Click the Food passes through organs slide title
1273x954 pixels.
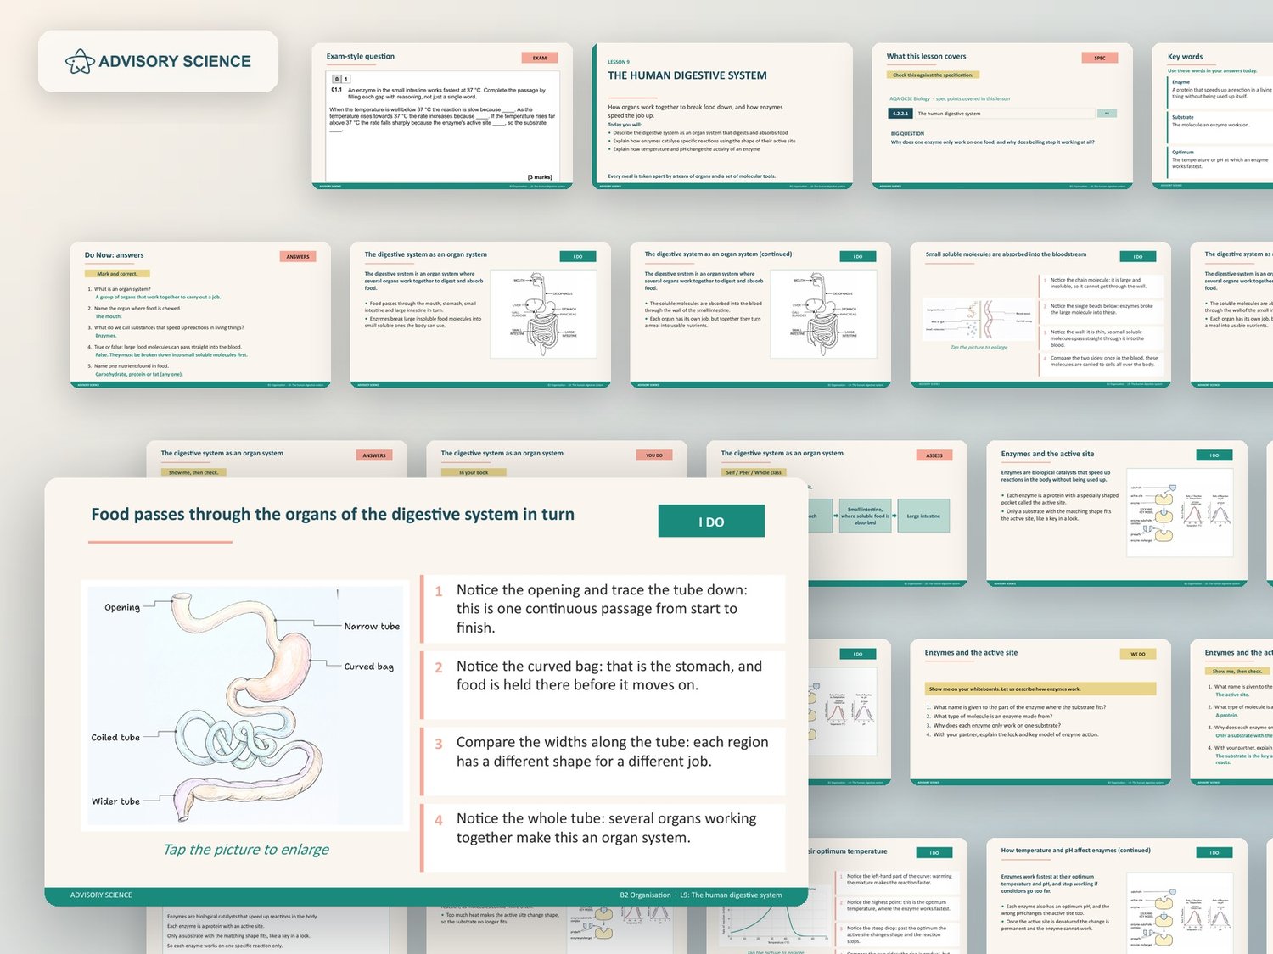[333, 515]
